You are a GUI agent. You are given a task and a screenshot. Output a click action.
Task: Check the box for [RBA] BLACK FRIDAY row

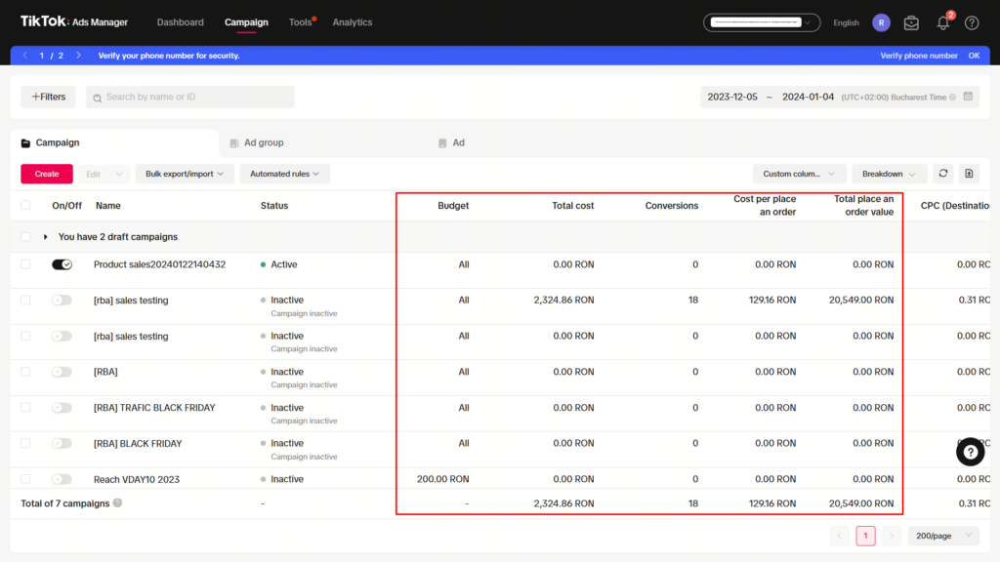tap(25, 443)
